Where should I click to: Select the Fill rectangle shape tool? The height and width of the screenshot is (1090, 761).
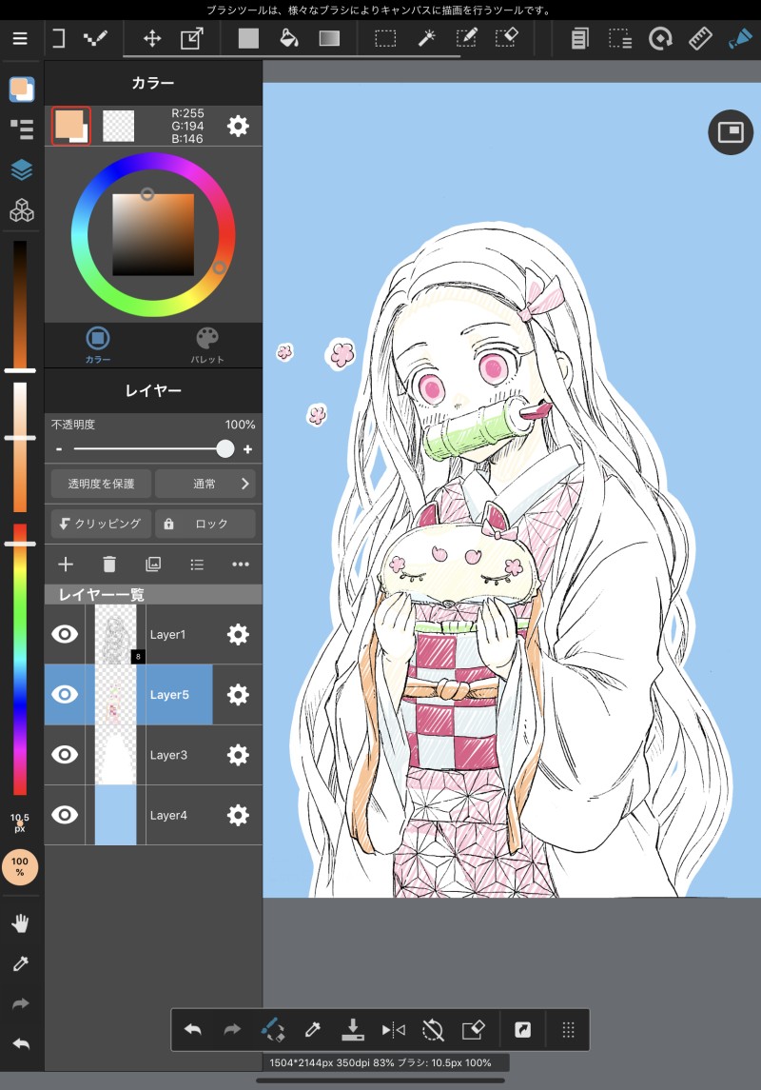[248, 38]
